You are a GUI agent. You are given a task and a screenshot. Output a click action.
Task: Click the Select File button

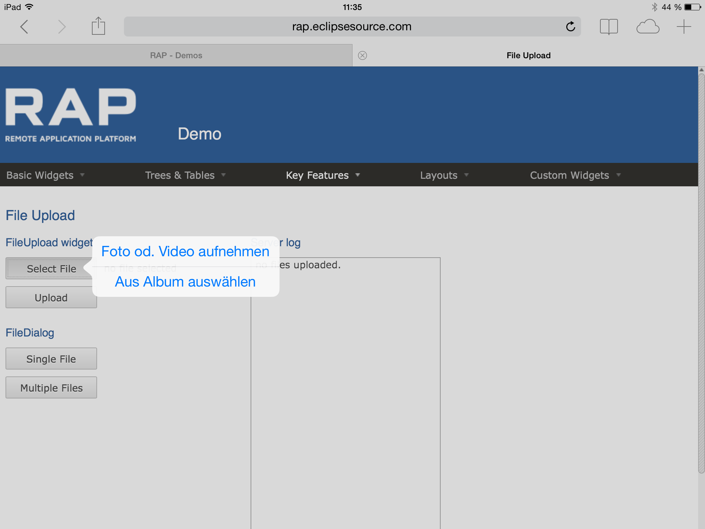point(51,268)
